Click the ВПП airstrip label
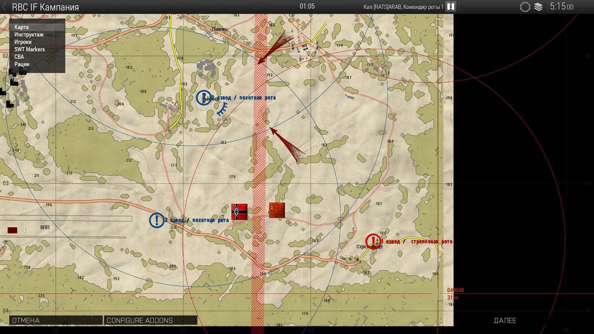Viewport: 594px width, 334px height. pyautogui.click(x=45, y=227)
